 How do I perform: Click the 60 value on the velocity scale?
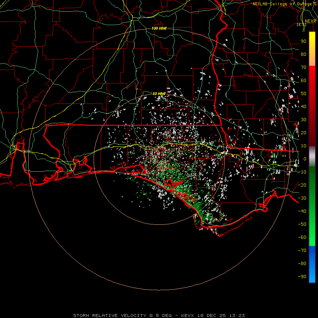coord(304,80)
